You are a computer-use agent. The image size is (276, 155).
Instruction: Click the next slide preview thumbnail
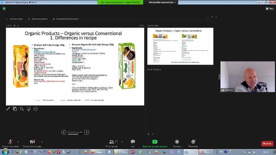tap(180, 46)
